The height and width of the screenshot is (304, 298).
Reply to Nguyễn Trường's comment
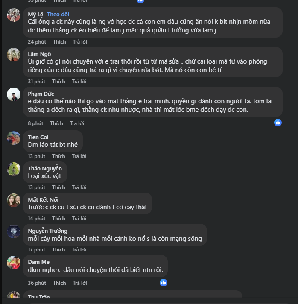click(79, 250)
